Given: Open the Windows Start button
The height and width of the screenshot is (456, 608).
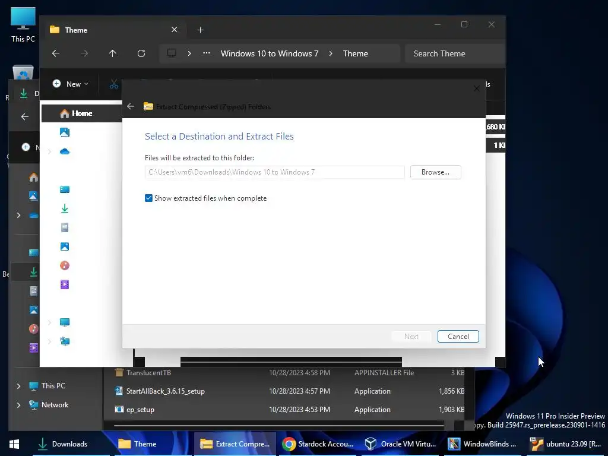Looking at the screenshot, I should (x=14, y=444).
